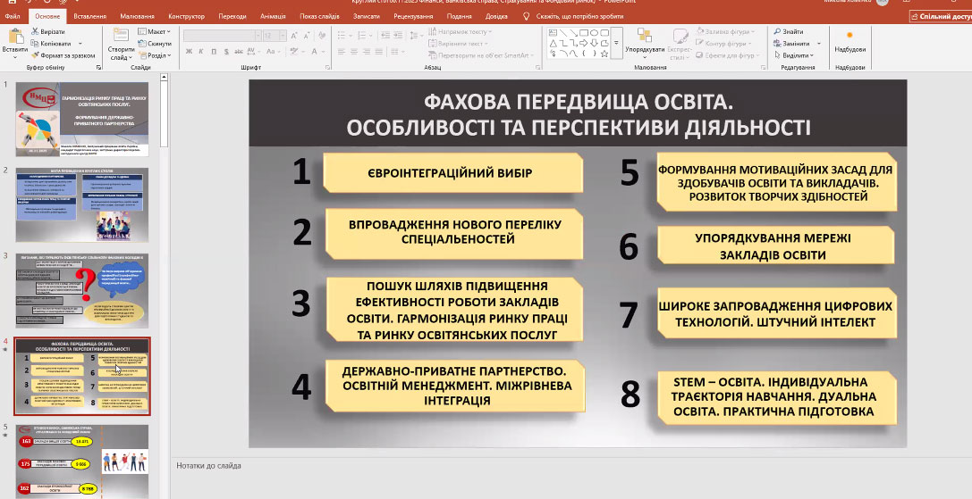Toggle bold (Ж) formatting
Viewport: 972px width, 499px height.
pyautogui.click(x=190, y=51)
